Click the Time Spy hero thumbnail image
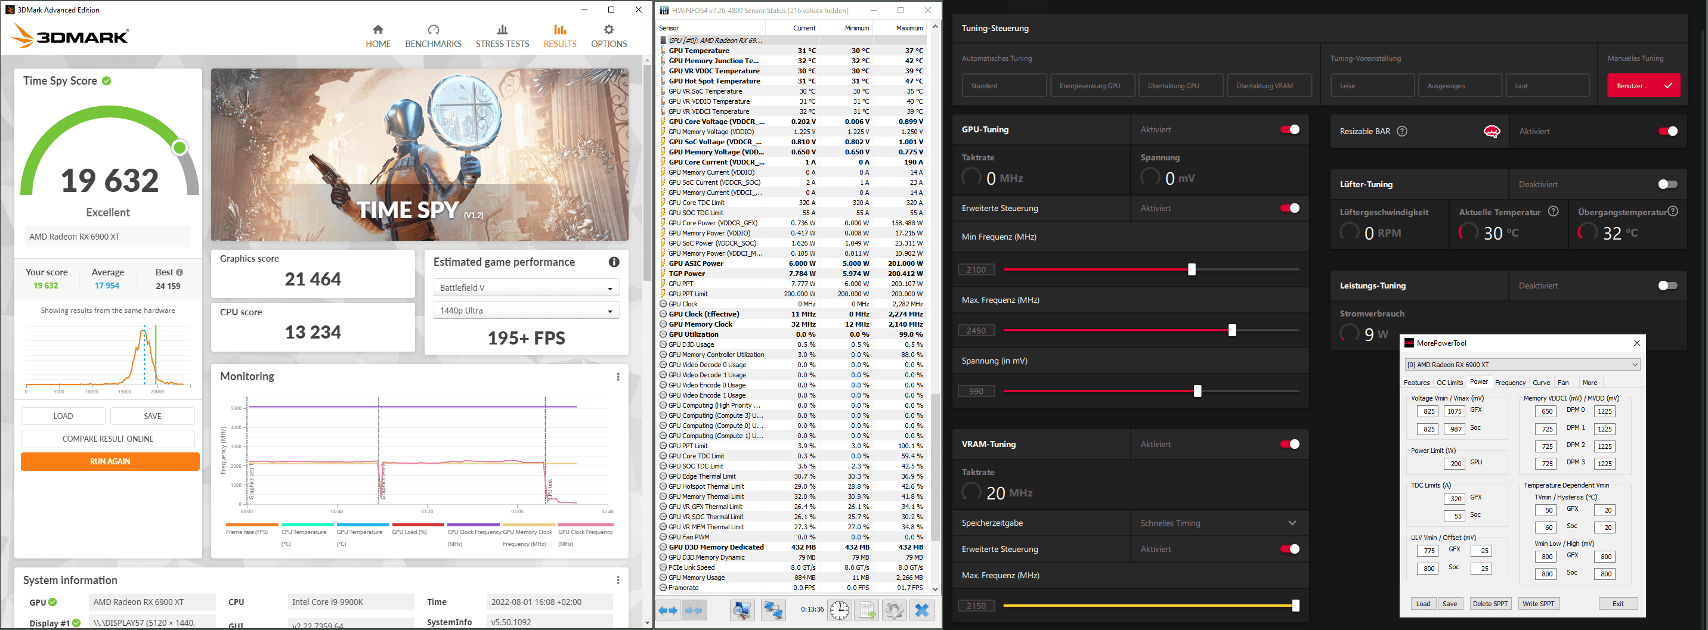This screenshot has height=630, width=1708. 420,154
